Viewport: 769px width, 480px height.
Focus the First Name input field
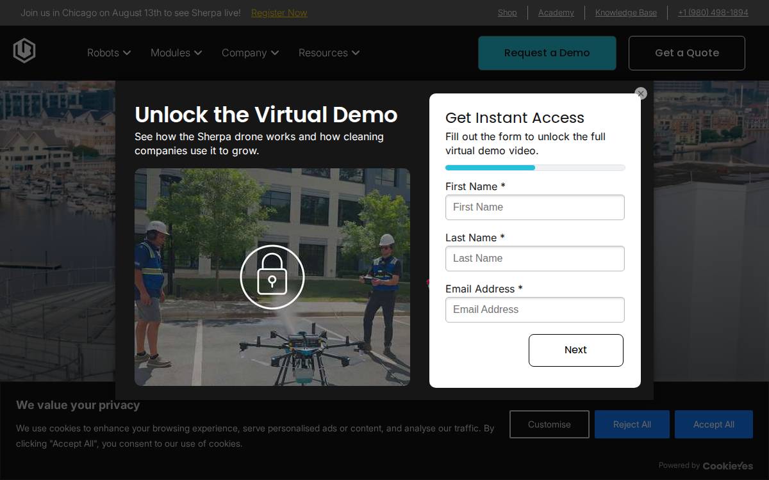click(535, 207)
